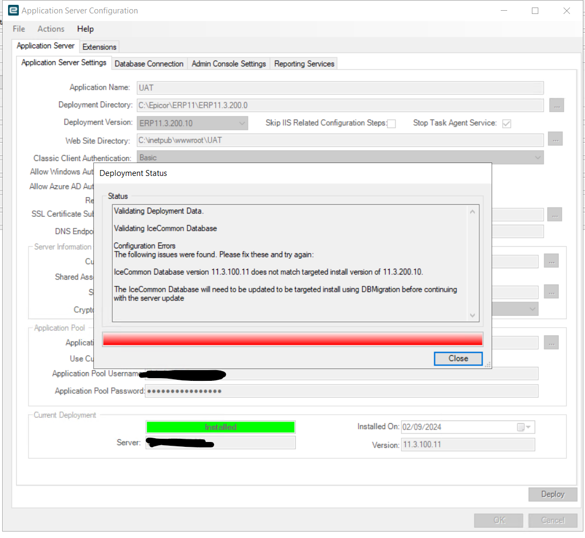The width and height of the screenshot is (585, 538).
Task: Click the Application Pool ellipsis browse button
Action: click(x=551, y=342)
